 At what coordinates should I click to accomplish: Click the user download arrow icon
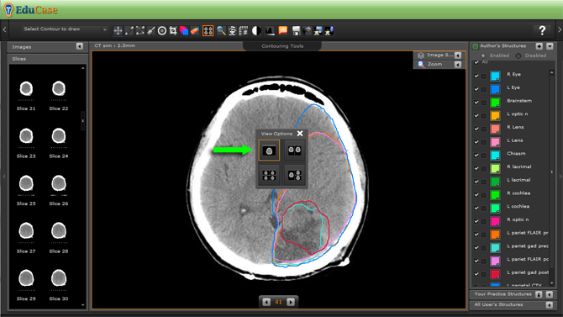coord(329,31)
